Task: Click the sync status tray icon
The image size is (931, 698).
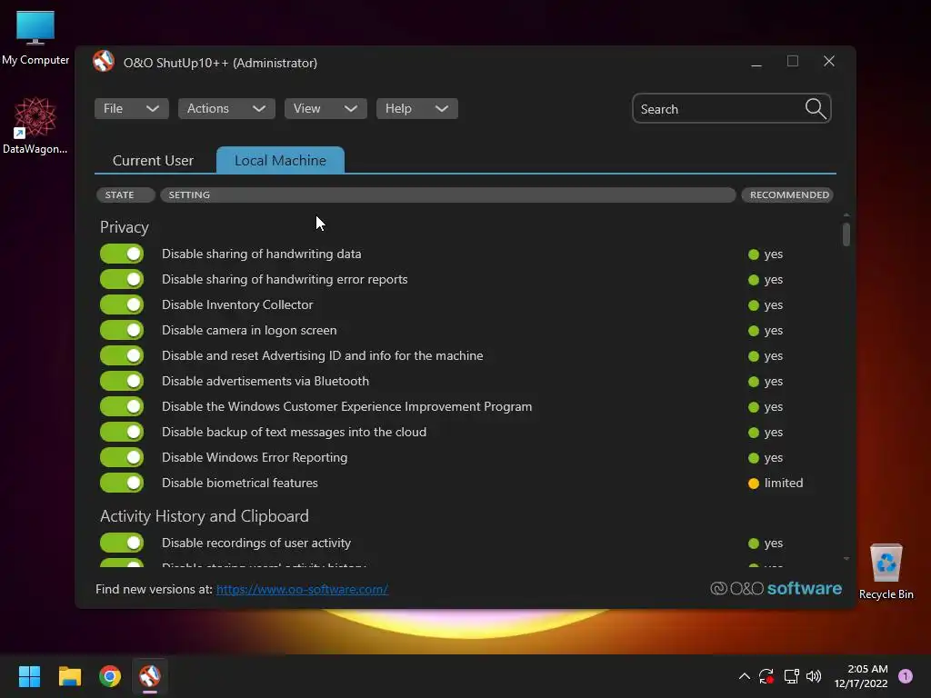Action: coord(766,676)
